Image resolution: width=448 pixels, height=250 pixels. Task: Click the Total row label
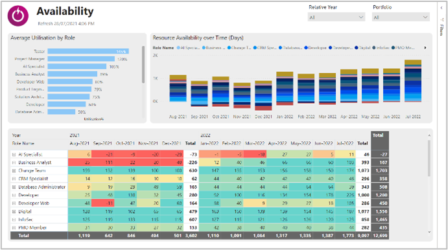(x=23, y=236)
